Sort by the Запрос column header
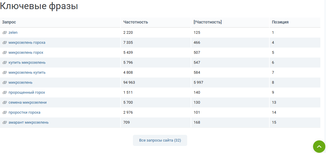The width and height of the screenshot is (328, 153). 9,22
